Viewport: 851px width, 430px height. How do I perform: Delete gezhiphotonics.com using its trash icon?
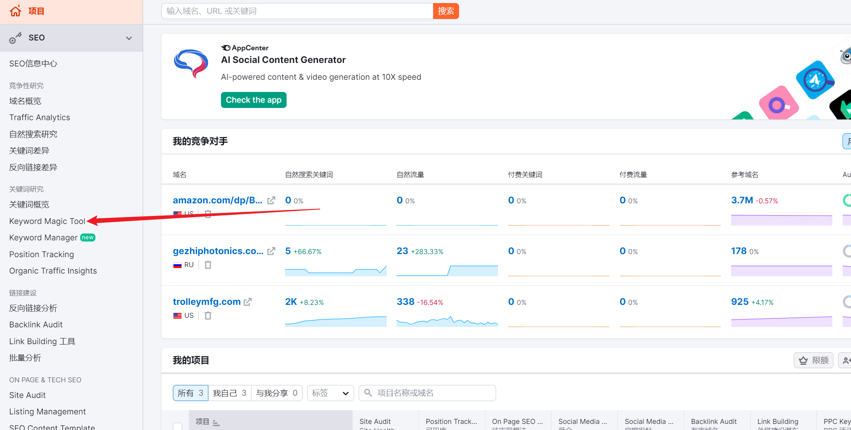[208, 264]
